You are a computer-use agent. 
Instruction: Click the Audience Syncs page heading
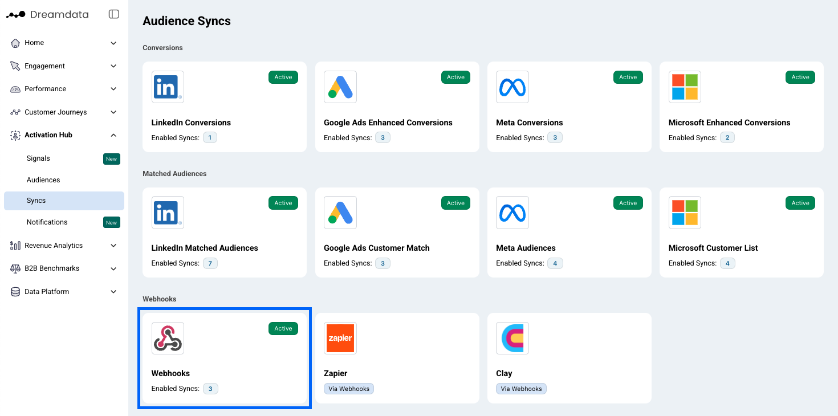(187, 21)
